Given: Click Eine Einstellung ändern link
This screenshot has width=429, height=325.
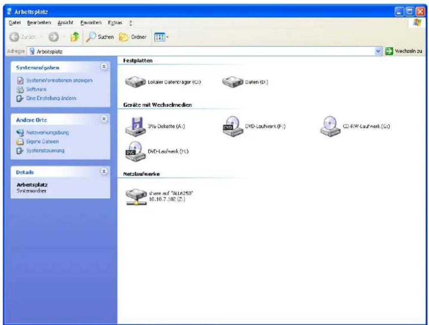Looking at the screenshot, I should 51,98.
